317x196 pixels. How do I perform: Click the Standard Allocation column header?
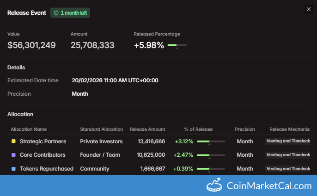pos(101,129)
